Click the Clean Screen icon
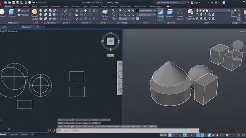 tap(244, 135)
